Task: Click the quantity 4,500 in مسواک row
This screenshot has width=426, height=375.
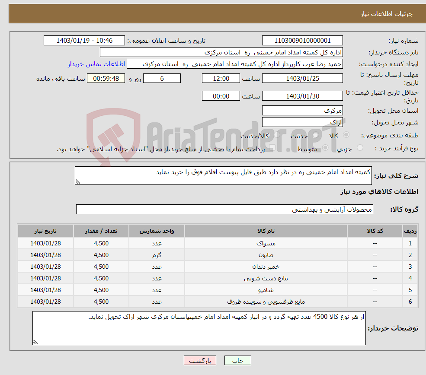Action: pos(101,243)
